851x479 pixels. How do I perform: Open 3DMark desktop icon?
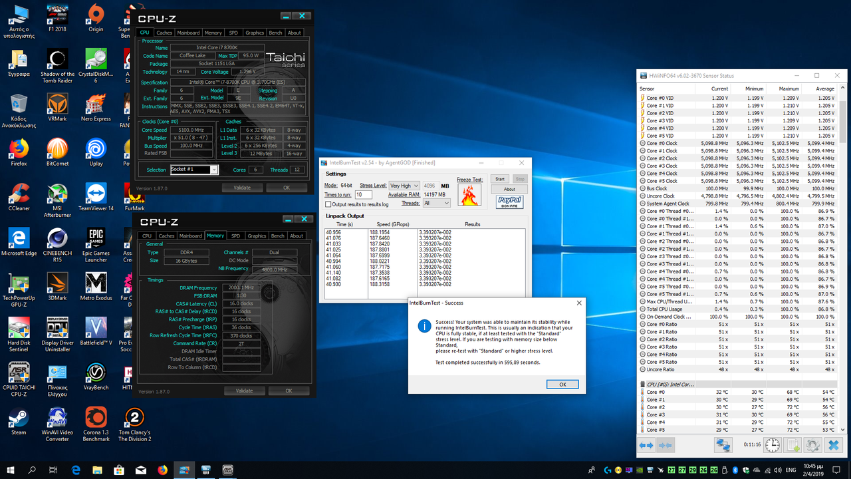pos(58,286)
